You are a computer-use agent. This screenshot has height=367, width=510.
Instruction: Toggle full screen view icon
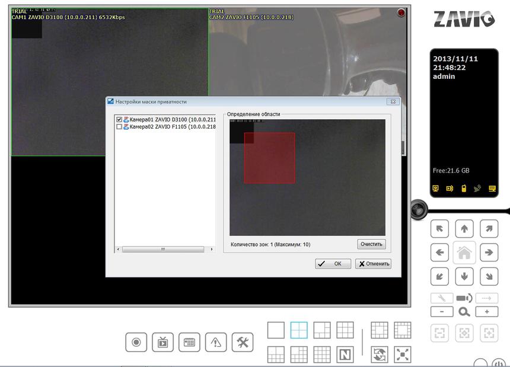point(403,355)
